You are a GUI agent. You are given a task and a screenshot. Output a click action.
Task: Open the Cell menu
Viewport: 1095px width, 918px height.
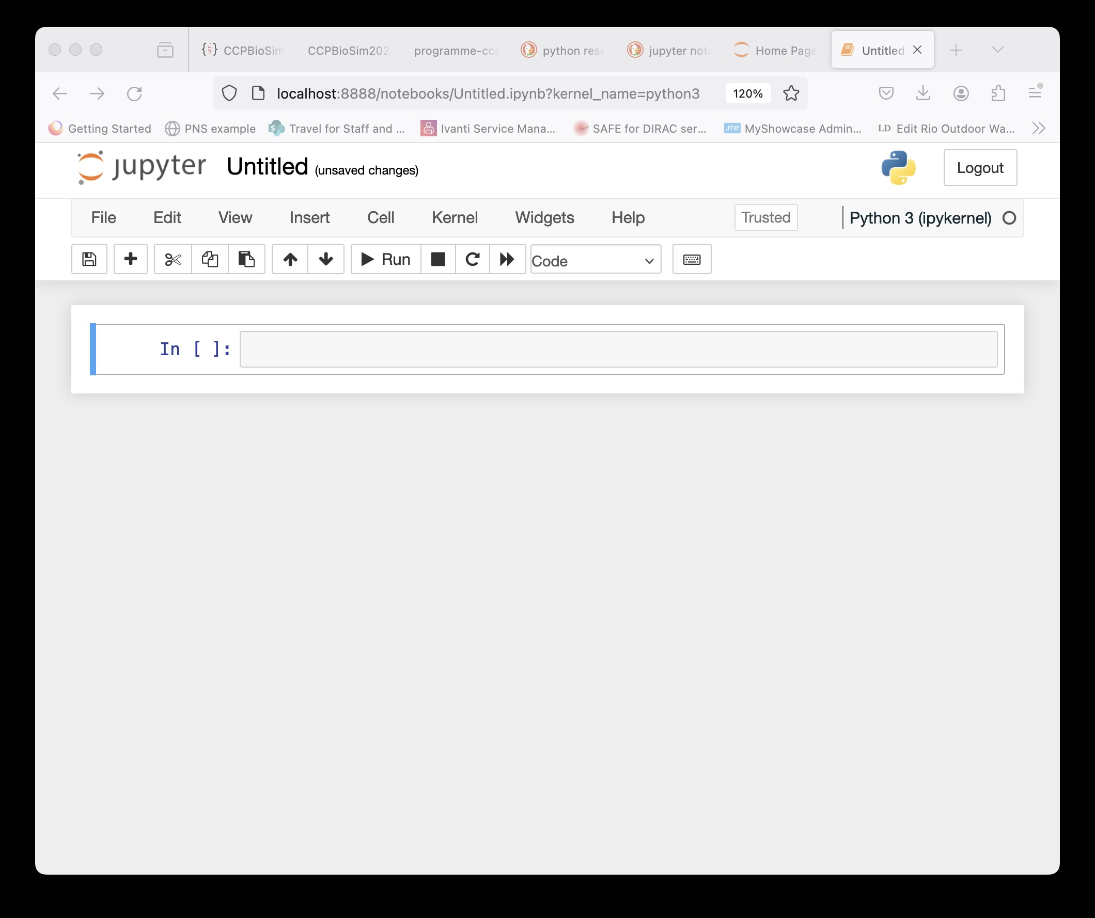click(x=381, y=217)
